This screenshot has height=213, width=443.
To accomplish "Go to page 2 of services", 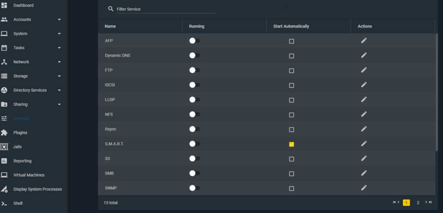I will pyautogui.click(x=418, y=203).
